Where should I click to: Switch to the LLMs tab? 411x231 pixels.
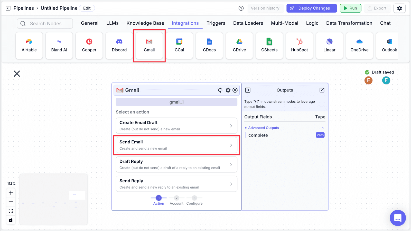(x=113, y=23)
